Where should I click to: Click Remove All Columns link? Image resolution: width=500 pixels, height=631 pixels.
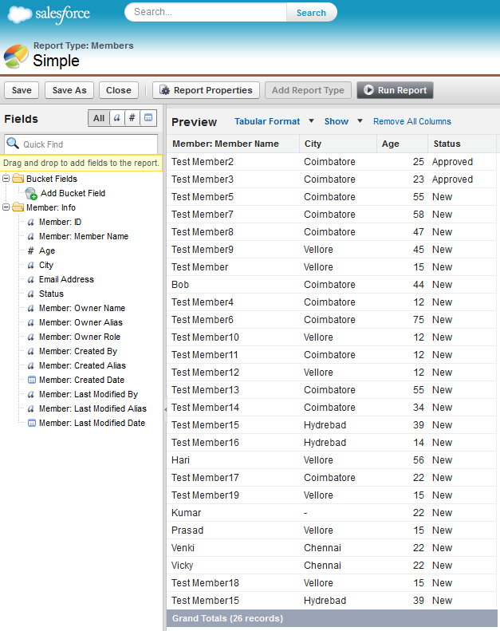412,121
